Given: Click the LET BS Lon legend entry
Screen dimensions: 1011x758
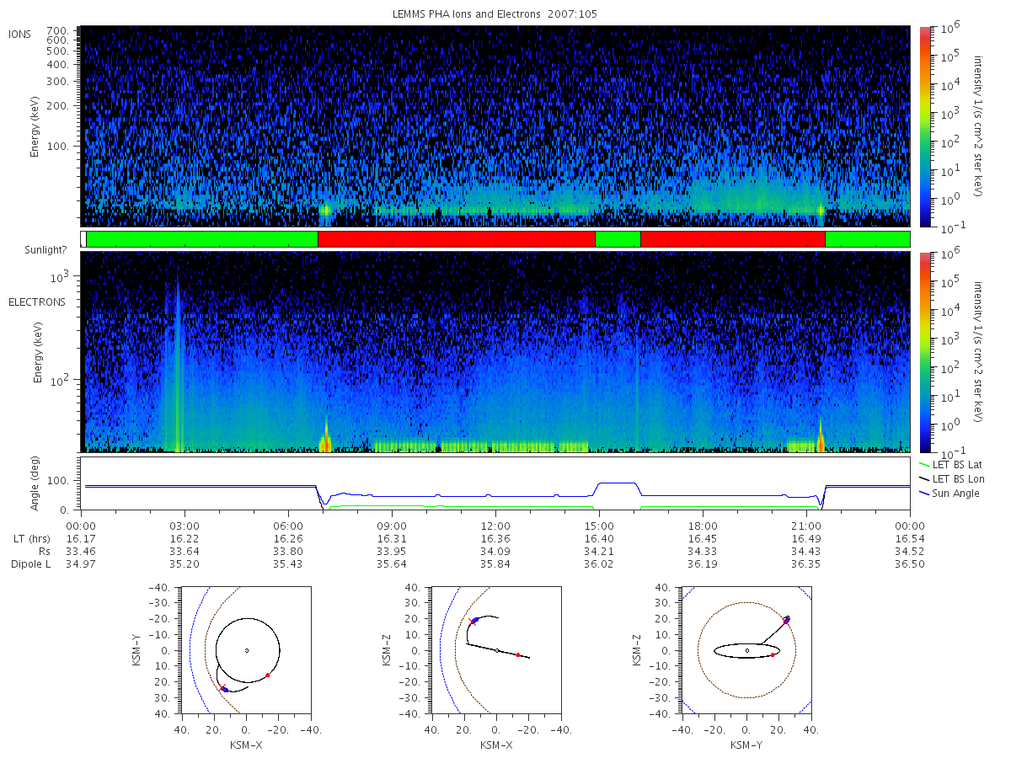Looking at the screenshot, I should (x=950, y=478).
